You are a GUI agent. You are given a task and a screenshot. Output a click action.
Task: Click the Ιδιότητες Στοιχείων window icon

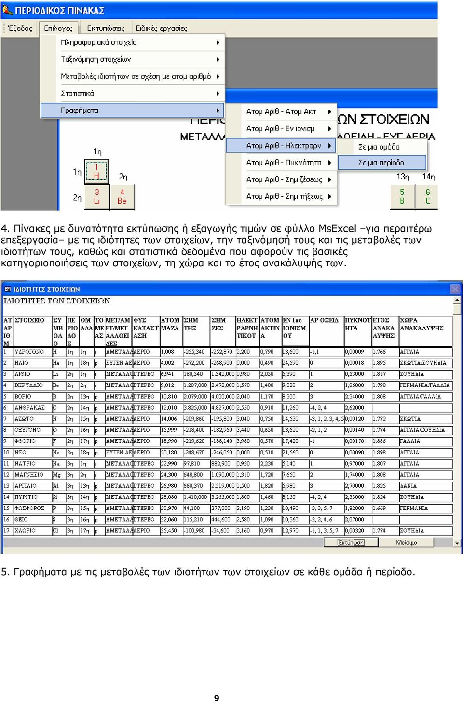[x=8, y=289]
